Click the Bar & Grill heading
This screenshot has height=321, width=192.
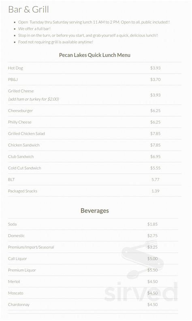click(28, 9)
